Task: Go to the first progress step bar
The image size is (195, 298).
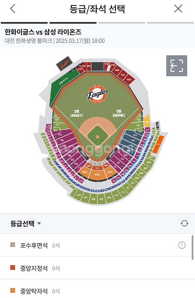Action: (24, 23)
